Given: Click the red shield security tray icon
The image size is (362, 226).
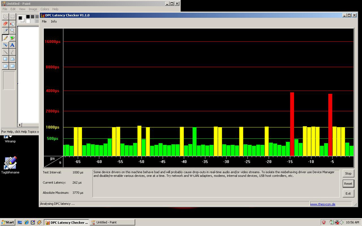Looking at the screenshot, I should 324,222.
